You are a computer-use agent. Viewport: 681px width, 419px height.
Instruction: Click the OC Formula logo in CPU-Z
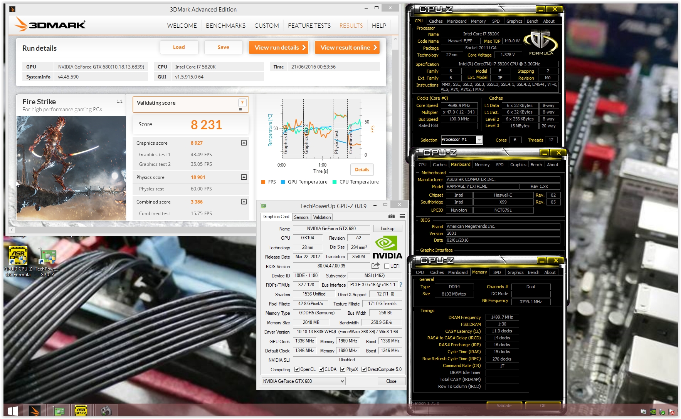click(x=541, y=43)
